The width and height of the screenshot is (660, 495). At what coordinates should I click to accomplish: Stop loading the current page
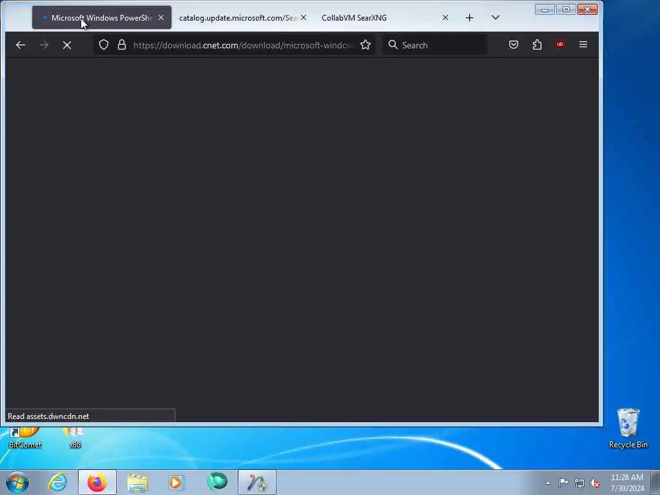tap(67, 45)
